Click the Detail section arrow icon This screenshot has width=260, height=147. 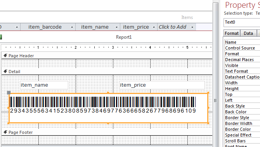pyautogui.click(x=5, y=72)
